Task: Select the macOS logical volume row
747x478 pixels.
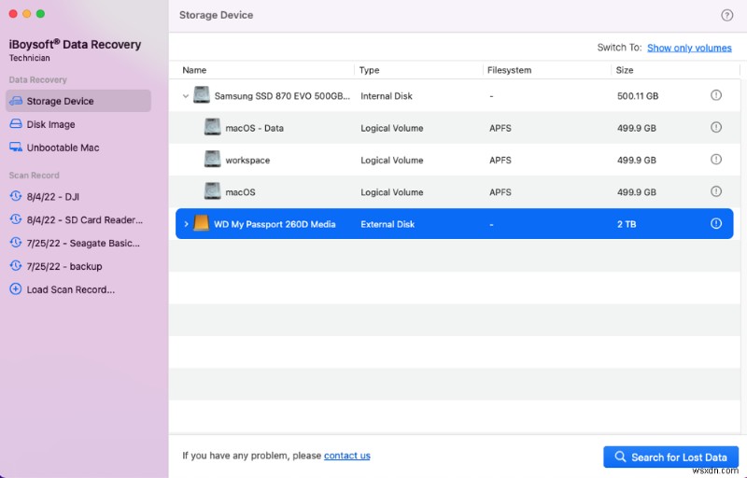Action: [240, 192]
